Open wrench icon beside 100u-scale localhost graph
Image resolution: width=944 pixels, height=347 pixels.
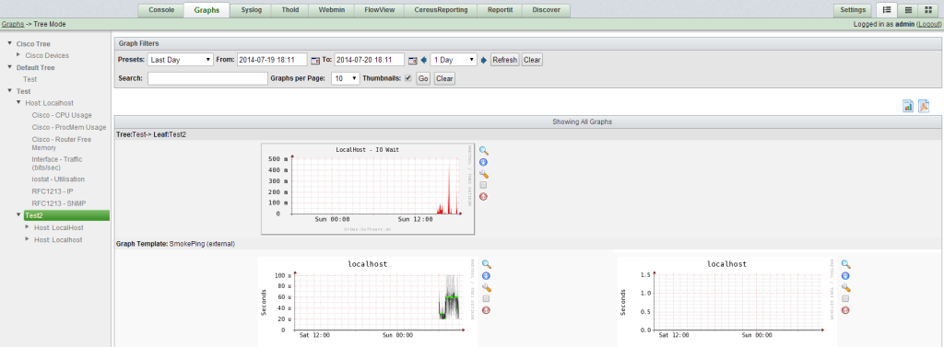[487, 287]
